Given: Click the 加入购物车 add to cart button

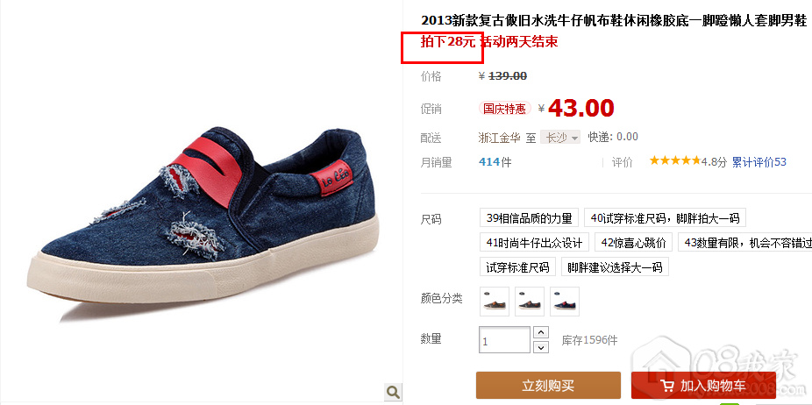Looking at the screenshot, I should [703, 386].
